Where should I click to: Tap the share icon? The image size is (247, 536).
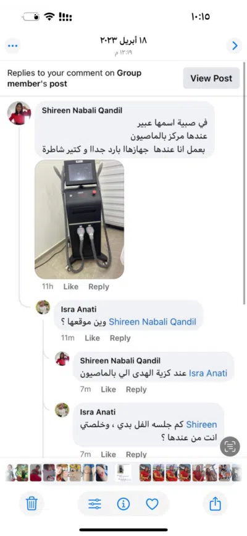pyautogui.click(x=215, y=503)
